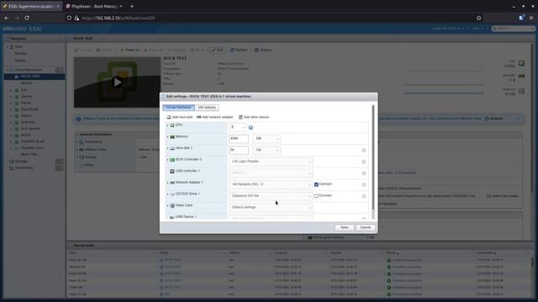Viewport: 538px width, 302px height.
Task: Open the VM Network 10G - 2 dropdown
Action: (x=271, y=185)
